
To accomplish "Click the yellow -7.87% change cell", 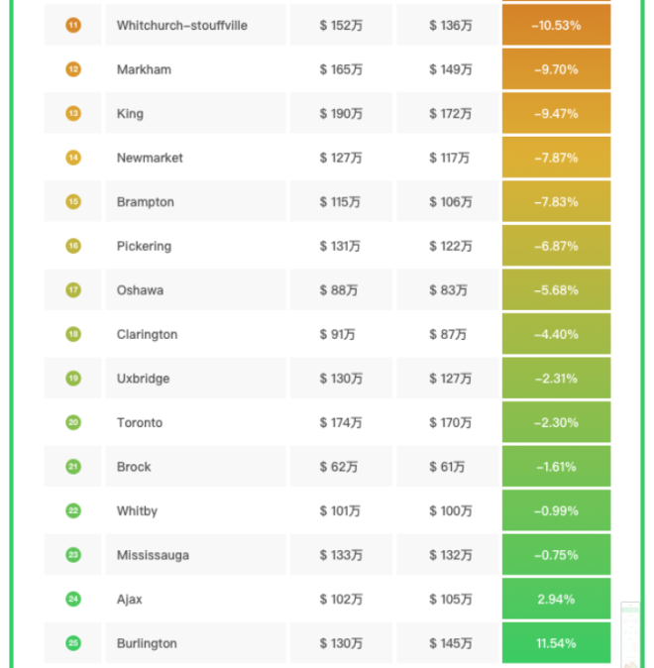I will pyautogui.click(x=556, y=159).
